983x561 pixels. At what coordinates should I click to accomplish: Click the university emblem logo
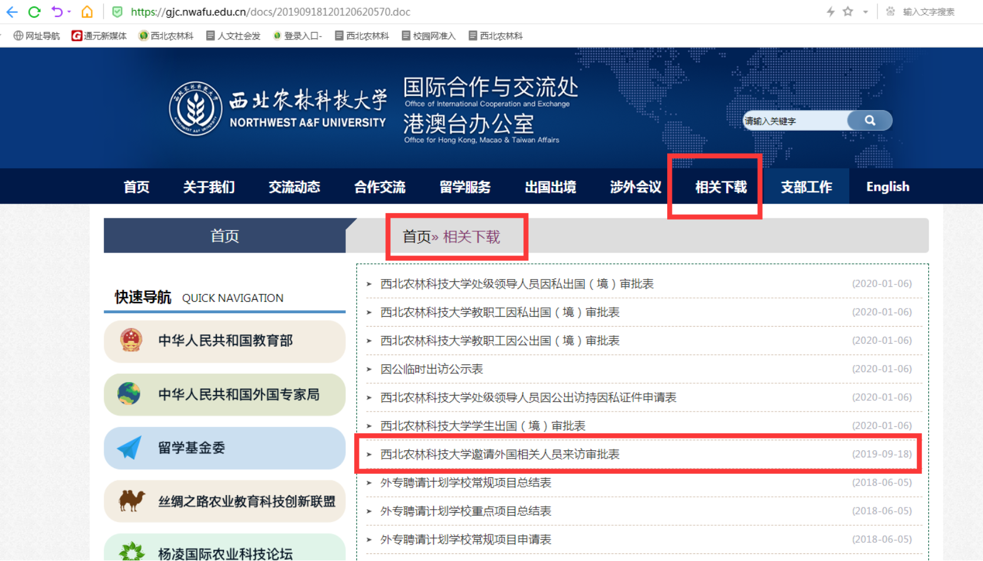195,109
